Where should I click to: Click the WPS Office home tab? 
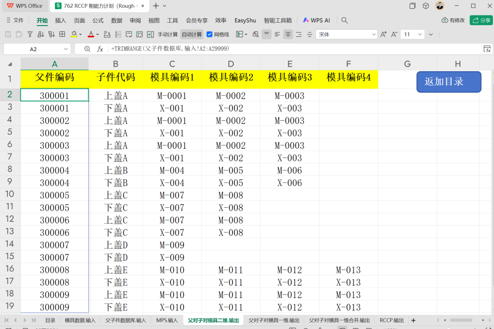[x=25, y=6]
